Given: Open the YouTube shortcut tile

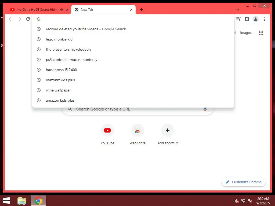Looking at the screenshot, I should point(107,135).
